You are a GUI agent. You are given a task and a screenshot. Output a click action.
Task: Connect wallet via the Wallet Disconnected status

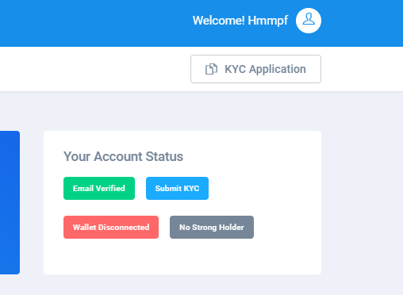pyautogui.click(x=111, y=227)
